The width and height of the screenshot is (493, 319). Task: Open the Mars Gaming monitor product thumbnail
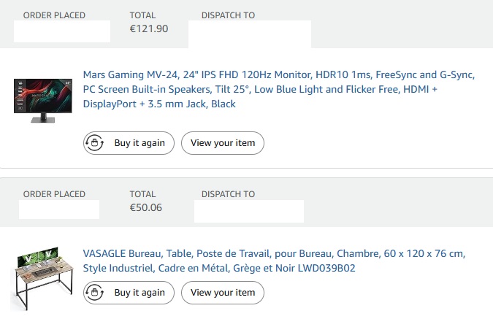tap(43, 101)
